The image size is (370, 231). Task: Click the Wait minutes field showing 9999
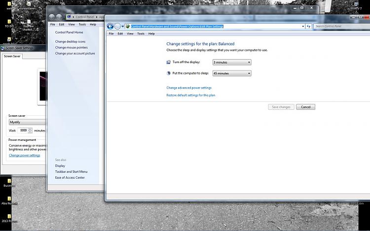click(x=23, y=131)
